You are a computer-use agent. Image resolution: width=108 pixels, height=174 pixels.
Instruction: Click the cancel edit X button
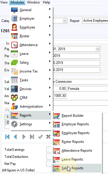click(x=48, y=137)
